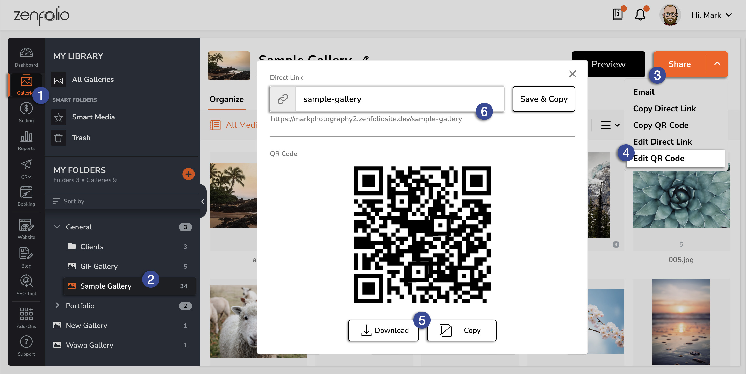
Task: Collapse the library side panel
Action: click(203, 202)
